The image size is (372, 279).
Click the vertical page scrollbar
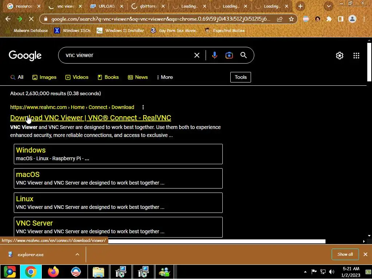click(x=369, y=62)
